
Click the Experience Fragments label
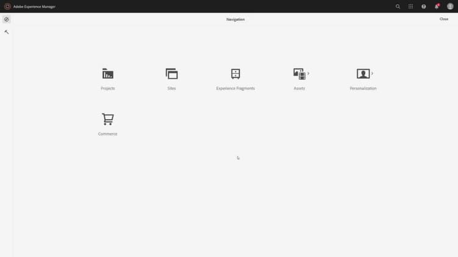(236, 89)
